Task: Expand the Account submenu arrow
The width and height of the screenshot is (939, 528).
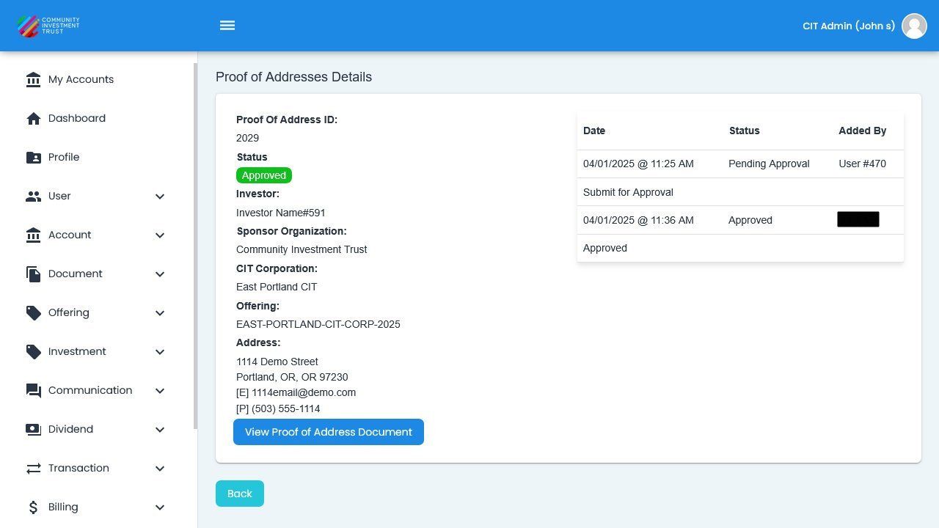Action: 160,235
